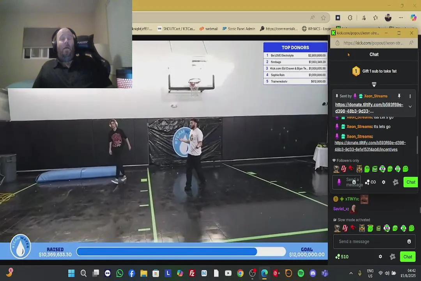Open Wi-Fi network tray icon
The width and height of the screenshot is (421, 281).
(380, 273)
